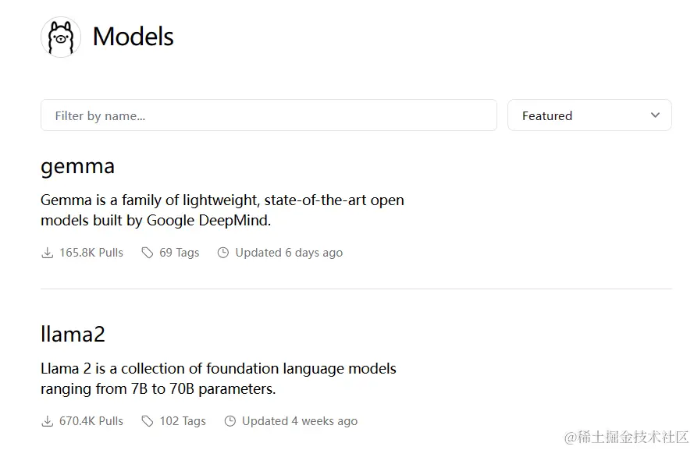The height and width of the screenshot is (450, 694).
Task: Click the clock icon by Updated 4 weeks ago
Action: pyautogui.click(x=230, y=421)
